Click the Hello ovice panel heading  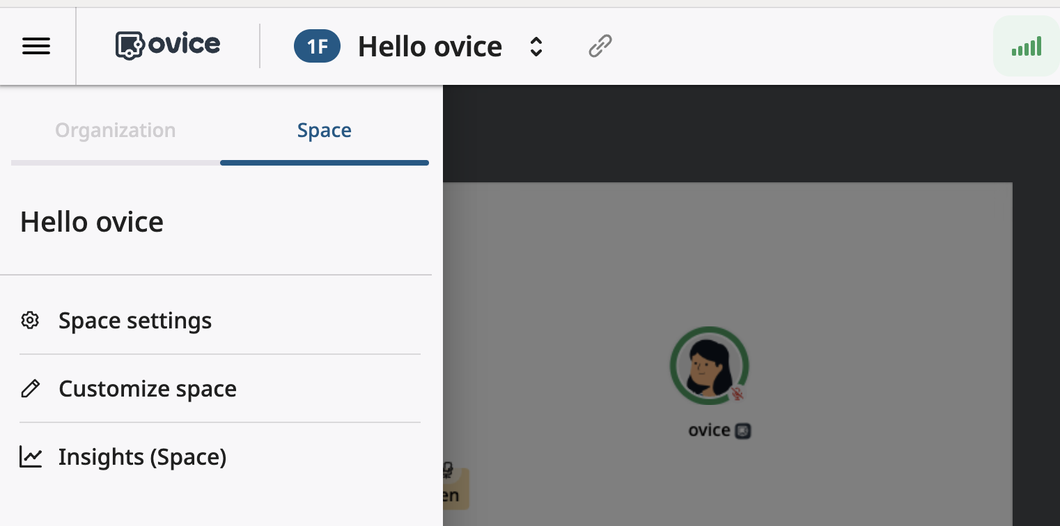point(92,222)
